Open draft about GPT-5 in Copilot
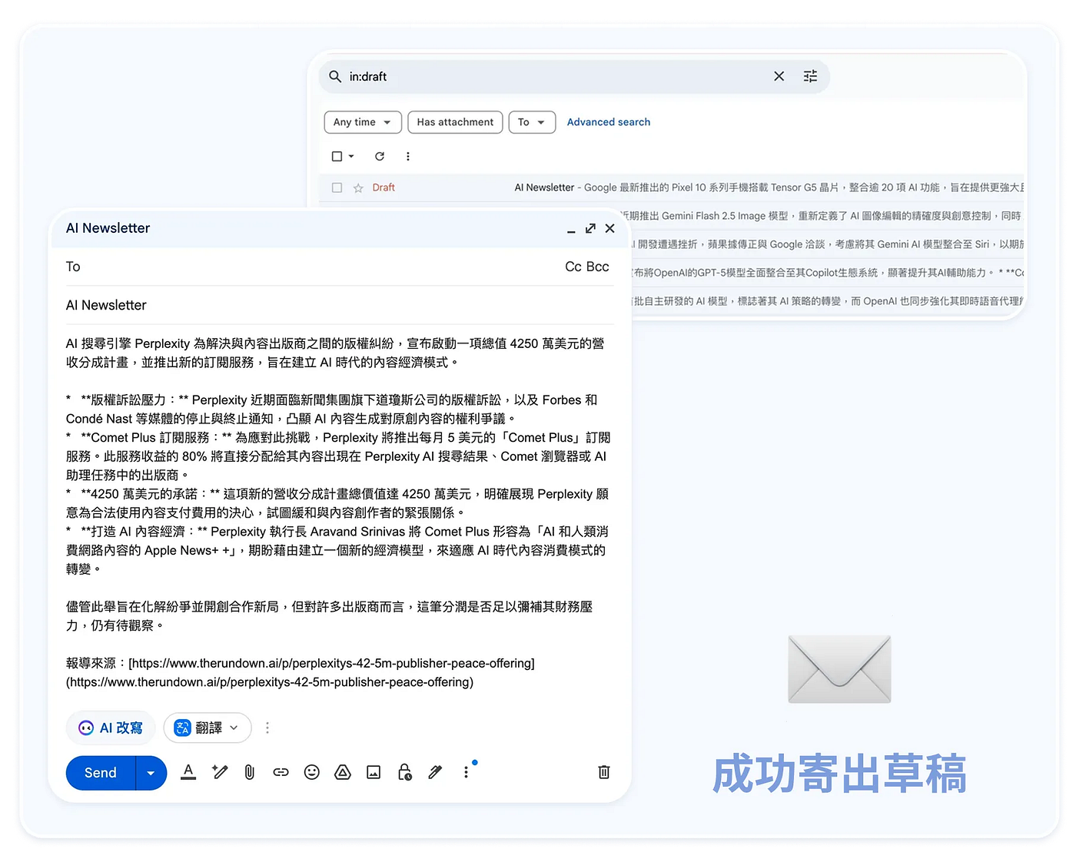1076x862 pixels. pos(828,273)
